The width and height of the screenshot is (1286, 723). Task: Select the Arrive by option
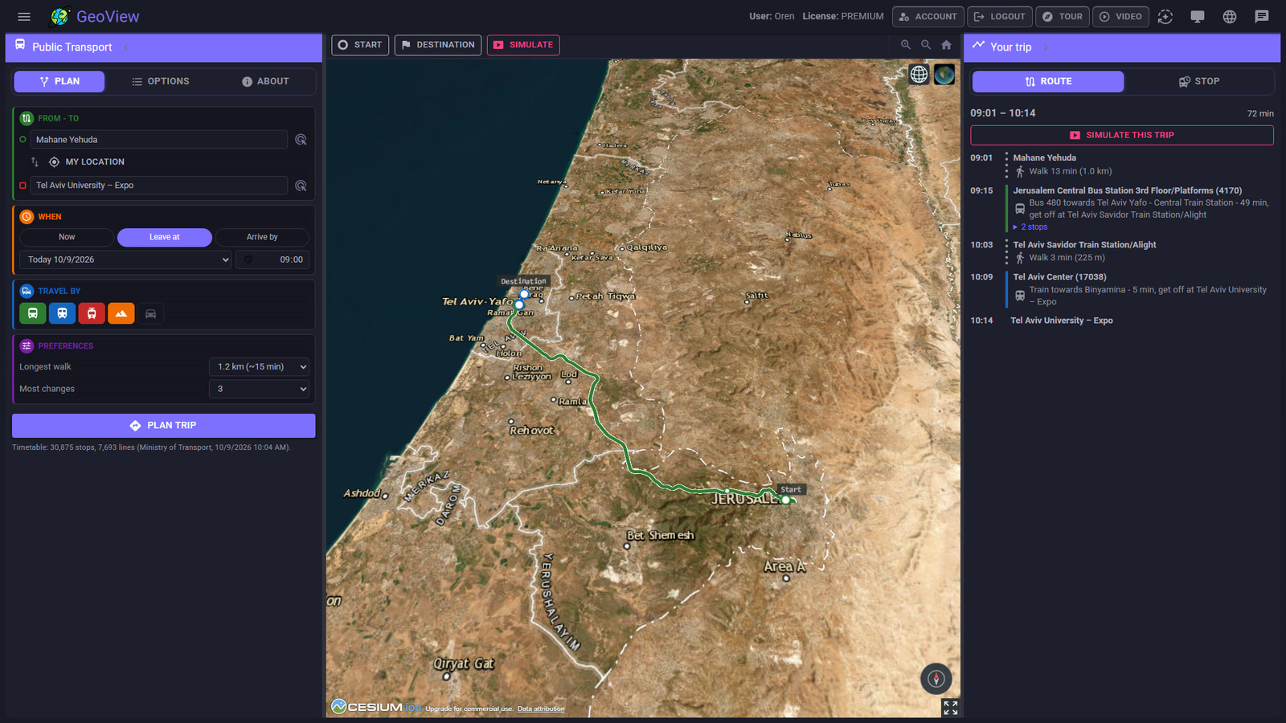tap(262, 237)
